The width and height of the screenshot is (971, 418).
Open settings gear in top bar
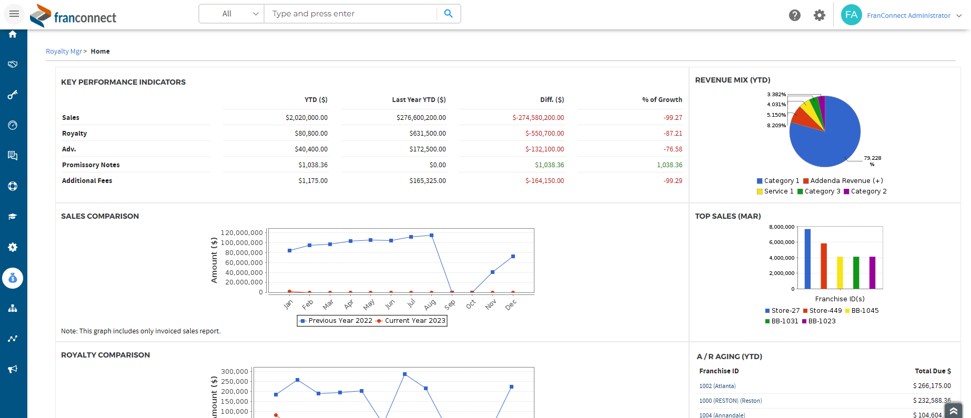point(819,15)
